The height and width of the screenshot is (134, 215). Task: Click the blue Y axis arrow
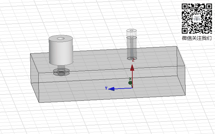coord(111,89)
